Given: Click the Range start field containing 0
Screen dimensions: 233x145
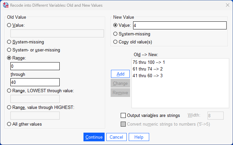Looking at the screenshot, I should 35,66.
